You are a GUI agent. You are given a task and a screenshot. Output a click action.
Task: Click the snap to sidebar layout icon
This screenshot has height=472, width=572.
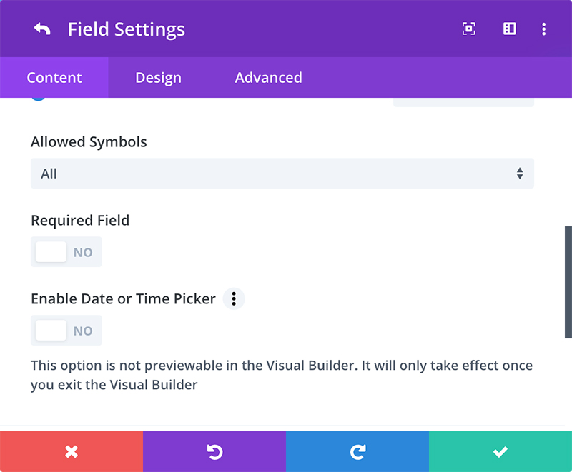point(509,29)
